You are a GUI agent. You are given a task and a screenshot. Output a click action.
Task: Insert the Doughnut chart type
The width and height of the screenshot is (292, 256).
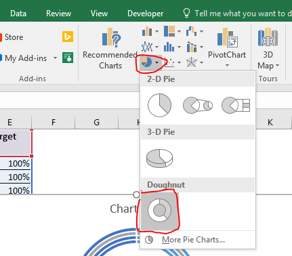coord(159,211)
